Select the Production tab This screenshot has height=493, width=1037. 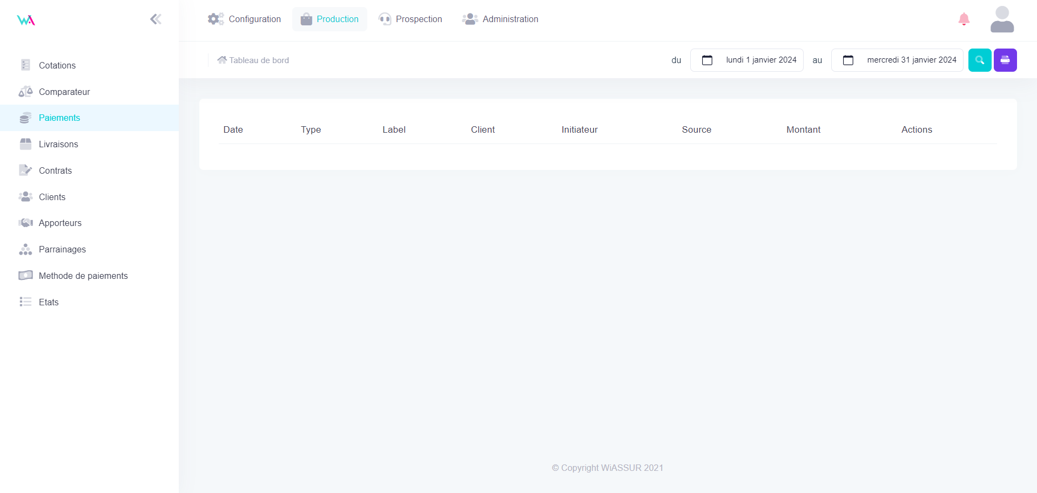(x=329, y=19)
